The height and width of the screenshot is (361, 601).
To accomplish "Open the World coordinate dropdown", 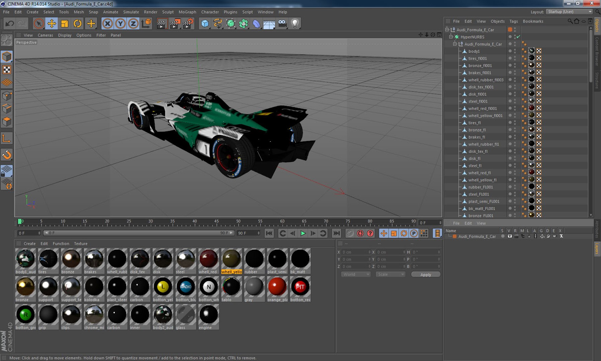I will [x=356, y=274].
